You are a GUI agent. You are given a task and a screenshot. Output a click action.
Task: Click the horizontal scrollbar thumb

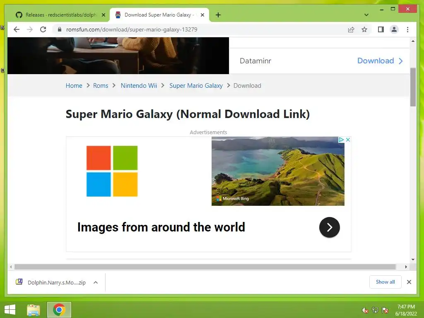click(205, 267)
